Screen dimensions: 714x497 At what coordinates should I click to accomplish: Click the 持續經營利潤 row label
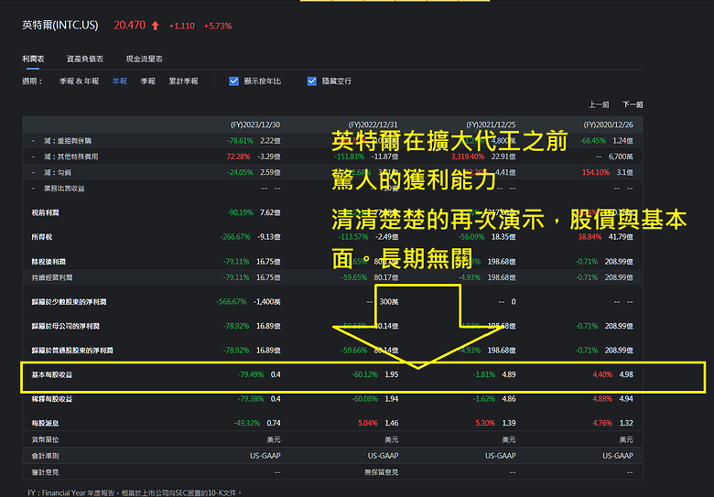(52, 277)
